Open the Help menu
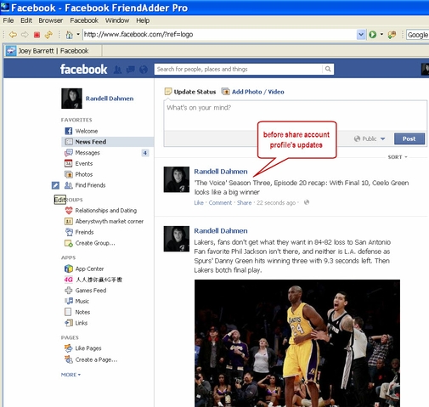The width and height of the screenshot is (429, 407). coord(143,20)
